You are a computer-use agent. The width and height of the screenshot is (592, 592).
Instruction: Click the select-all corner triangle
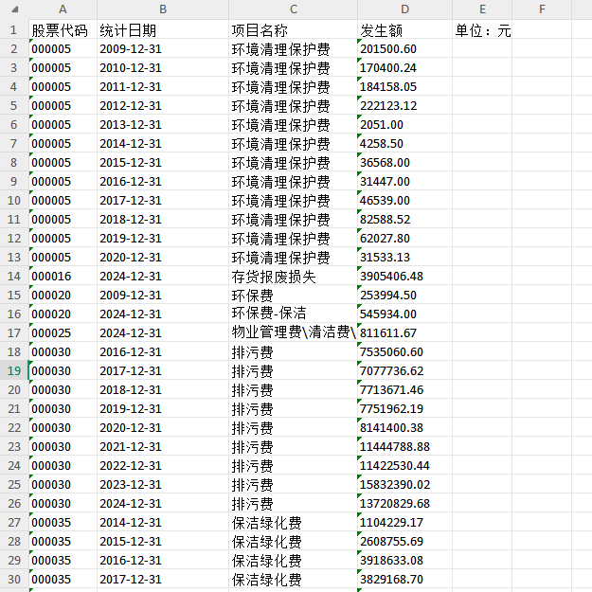point(14,9)
